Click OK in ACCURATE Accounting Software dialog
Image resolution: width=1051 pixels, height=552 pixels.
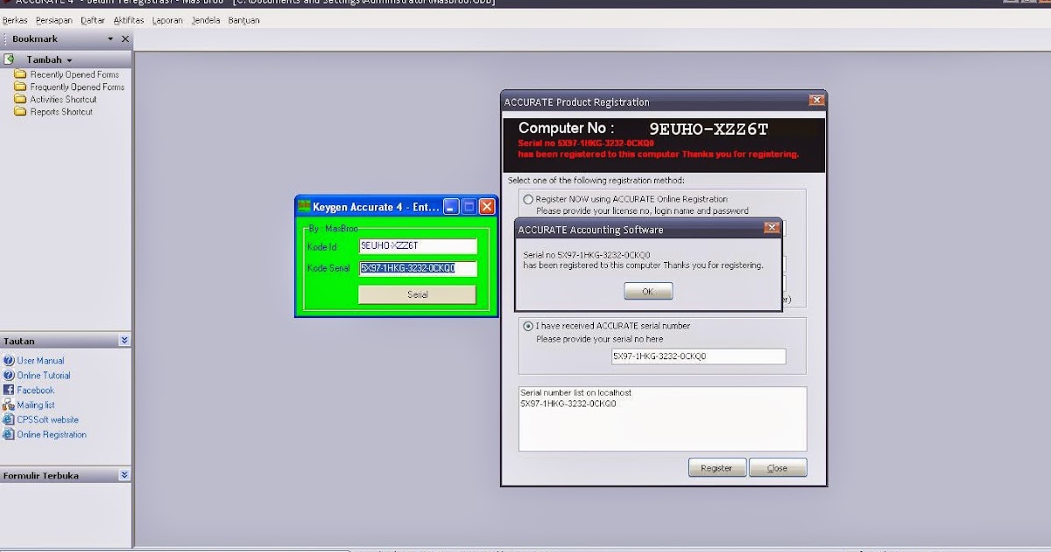(x=648, y=291)
